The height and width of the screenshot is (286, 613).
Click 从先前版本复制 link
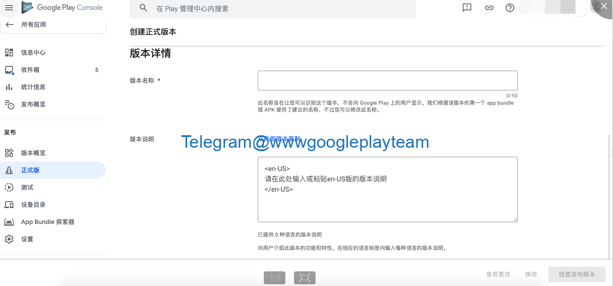coord(279,139)
